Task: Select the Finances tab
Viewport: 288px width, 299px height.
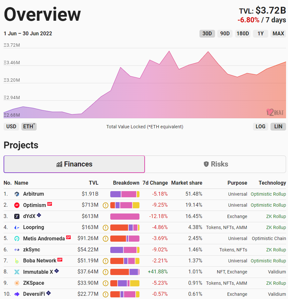Action: click(x=74, y=164)
